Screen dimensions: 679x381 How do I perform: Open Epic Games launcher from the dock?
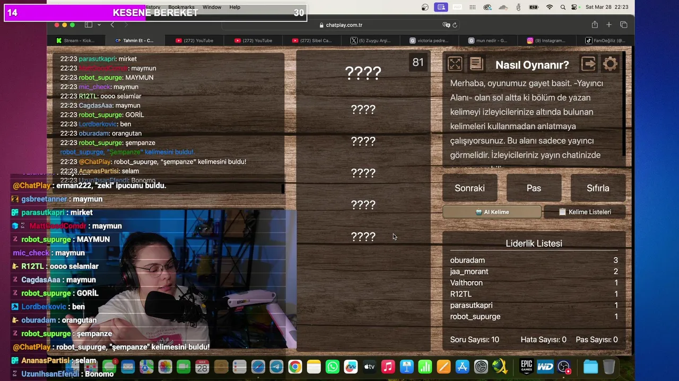pyautogui.click(x=526, y=367)
